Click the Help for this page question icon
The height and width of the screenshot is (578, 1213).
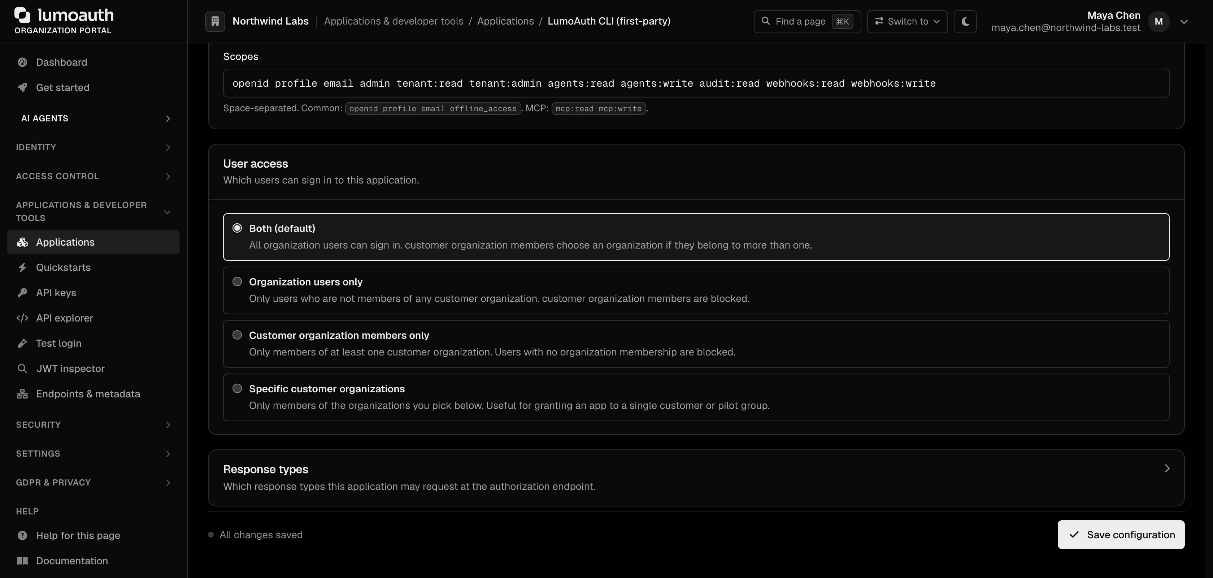[x=22, y=536]
